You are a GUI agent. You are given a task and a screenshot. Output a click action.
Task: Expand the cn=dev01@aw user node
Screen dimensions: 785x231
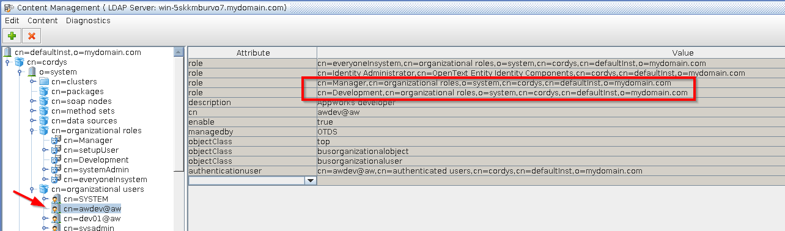[x=45, y=219]
